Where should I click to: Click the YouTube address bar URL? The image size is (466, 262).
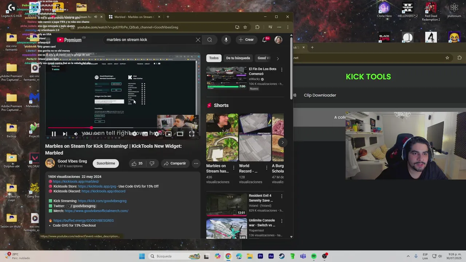(127, 27)
